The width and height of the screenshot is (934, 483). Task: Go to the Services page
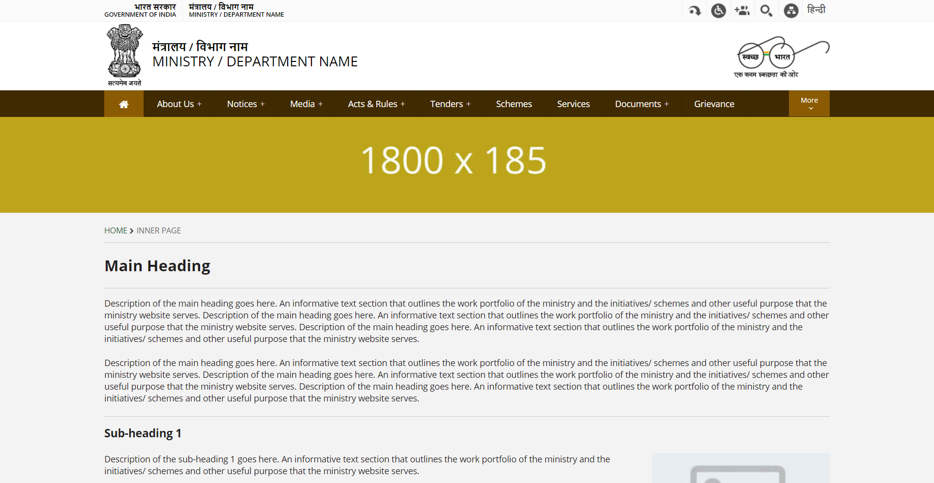pyautogui.click(x=573, y=104)
